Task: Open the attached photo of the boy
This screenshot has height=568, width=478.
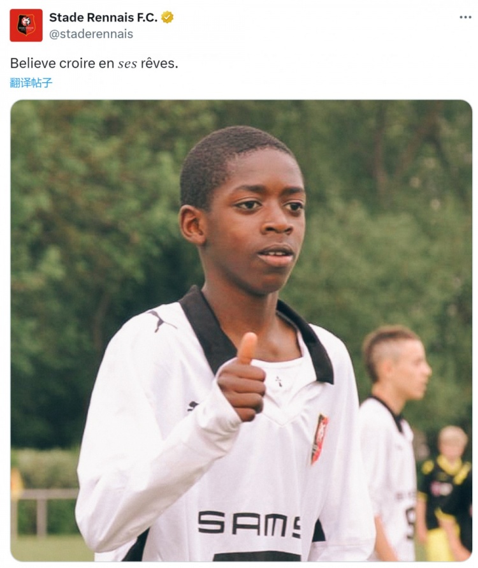Action: (x=241, y=330)
